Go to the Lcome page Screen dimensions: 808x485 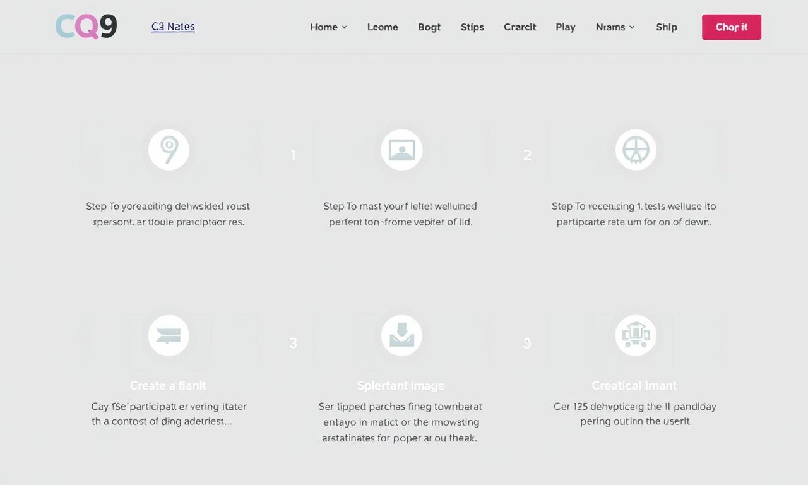coord(383,27)
